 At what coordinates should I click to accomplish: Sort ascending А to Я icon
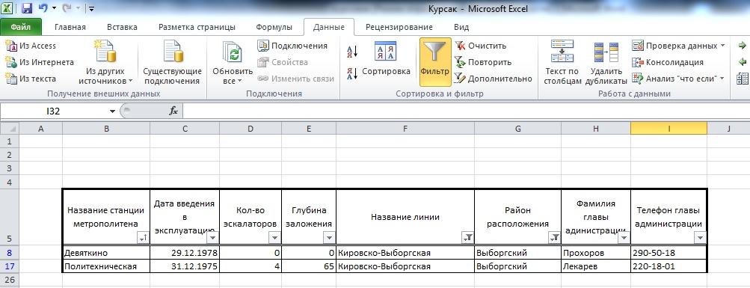pyautogui.click(x=352, y=51)
